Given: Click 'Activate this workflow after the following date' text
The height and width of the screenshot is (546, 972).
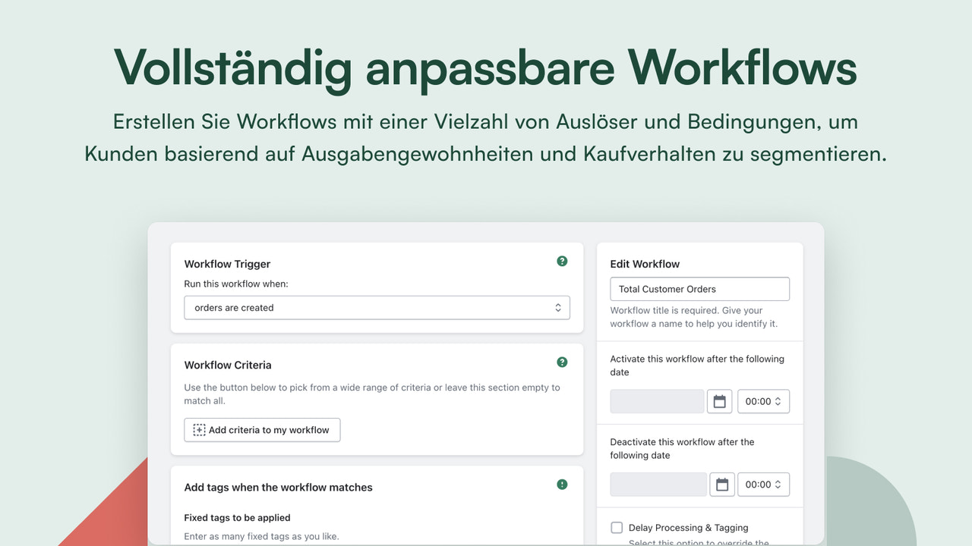Looking at the screenshot, I should tap(697, 366).
